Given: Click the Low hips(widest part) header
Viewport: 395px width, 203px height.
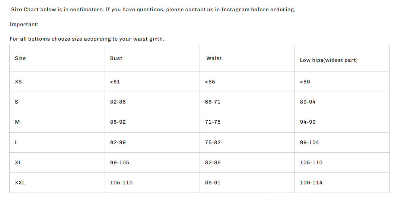Looking at the screenshot, I should click(x=329, y=60).
